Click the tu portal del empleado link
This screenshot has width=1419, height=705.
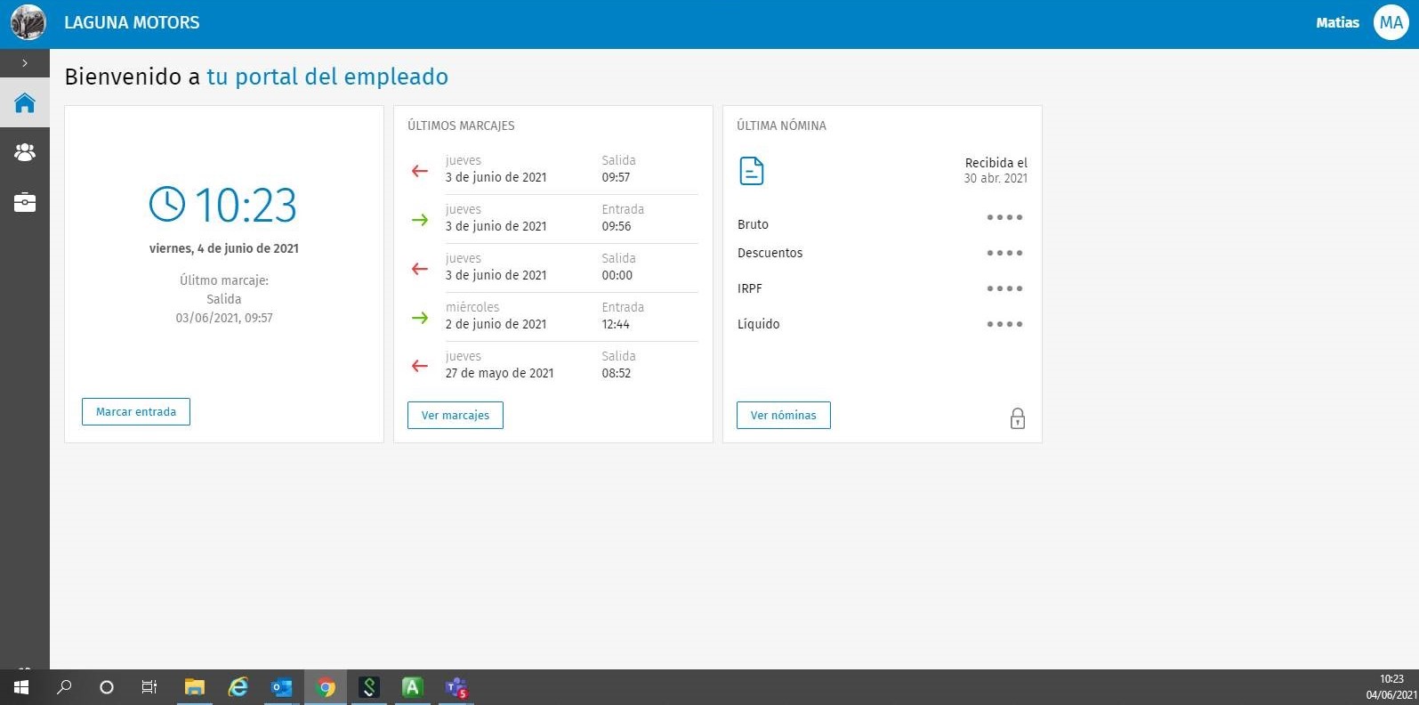pos(327,77)
